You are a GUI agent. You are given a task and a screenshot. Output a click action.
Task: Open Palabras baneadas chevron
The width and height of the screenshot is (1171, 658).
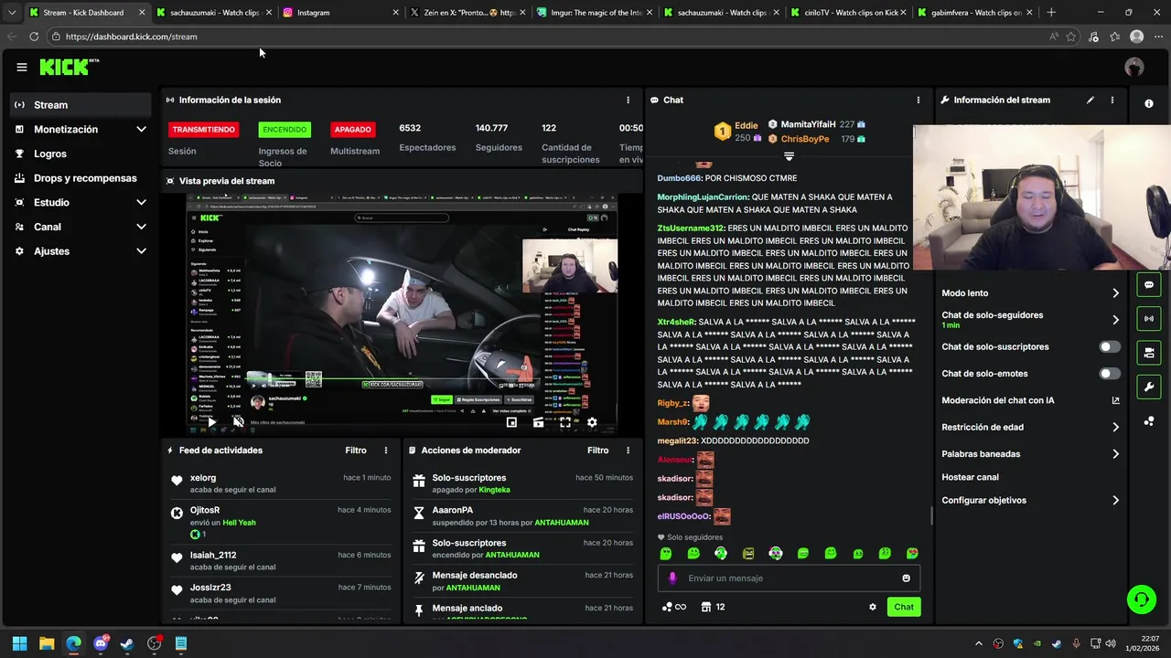coord(1115,453)
